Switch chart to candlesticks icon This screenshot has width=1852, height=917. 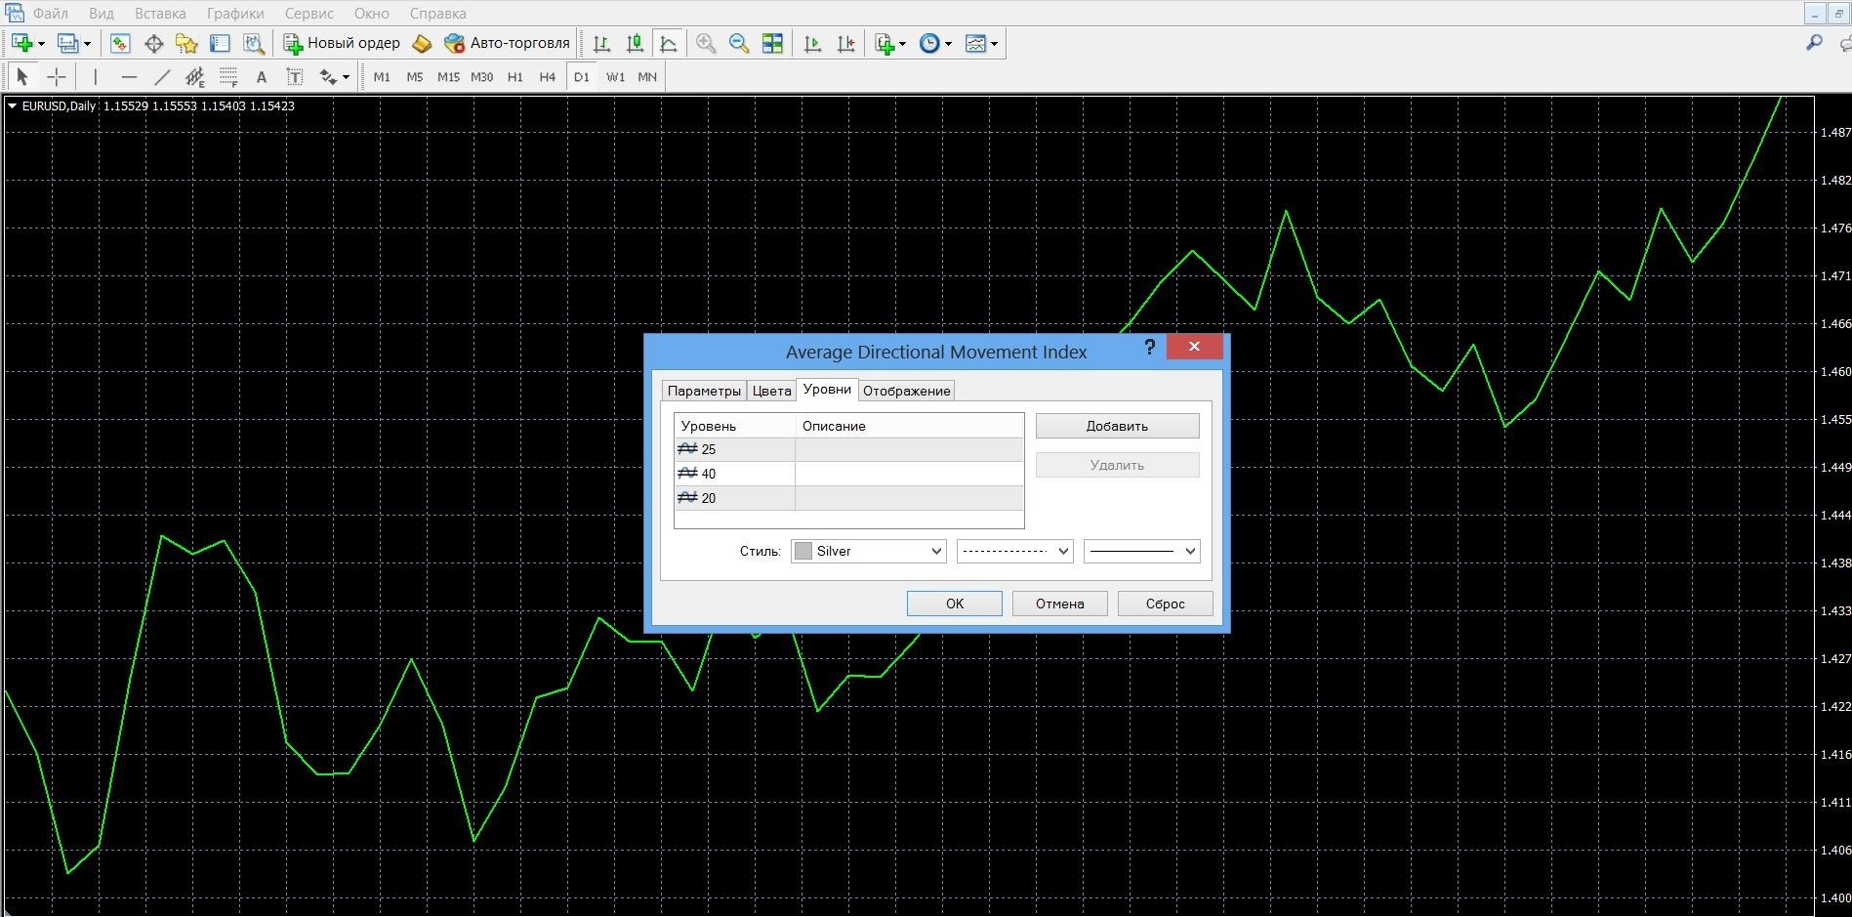pos(635,43)
